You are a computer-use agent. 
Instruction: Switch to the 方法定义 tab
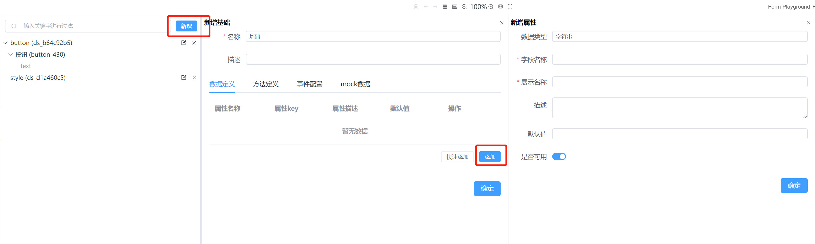point(265,84)
